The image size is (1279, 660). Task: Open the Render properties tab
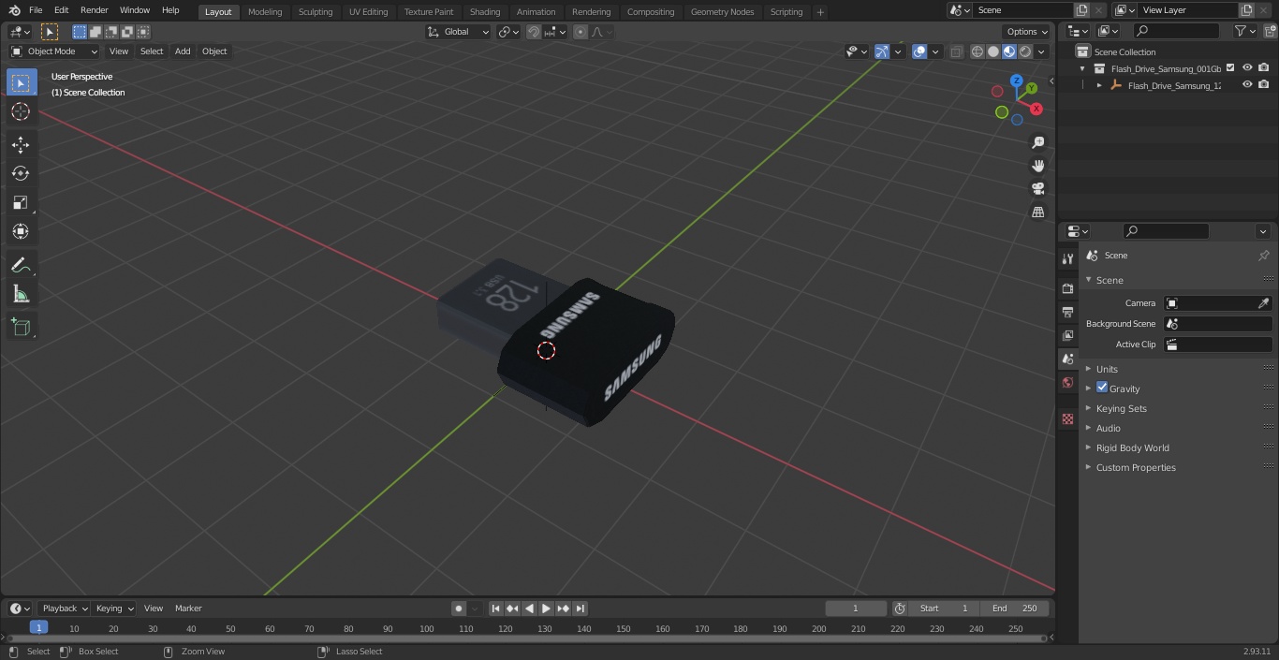[1067, 288]
